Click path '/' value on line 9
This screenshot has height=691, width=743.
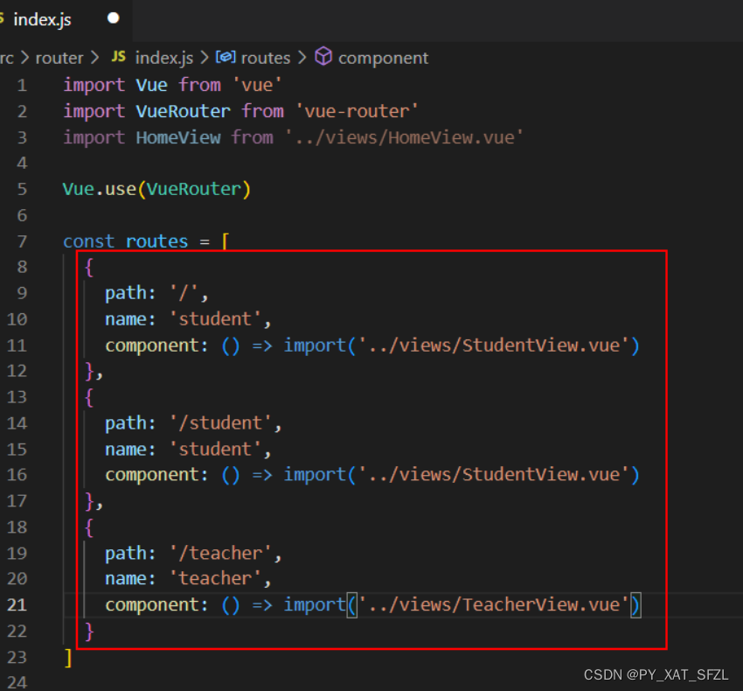[184, 293]
